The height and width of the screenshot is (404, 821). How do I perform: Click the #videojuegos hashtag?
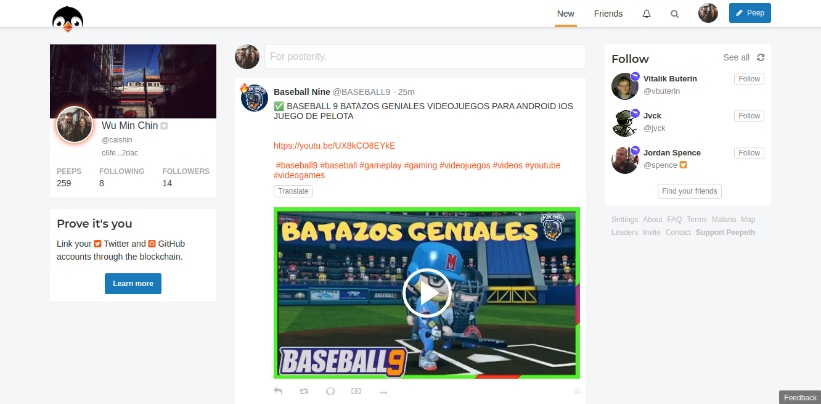point(465,165)
